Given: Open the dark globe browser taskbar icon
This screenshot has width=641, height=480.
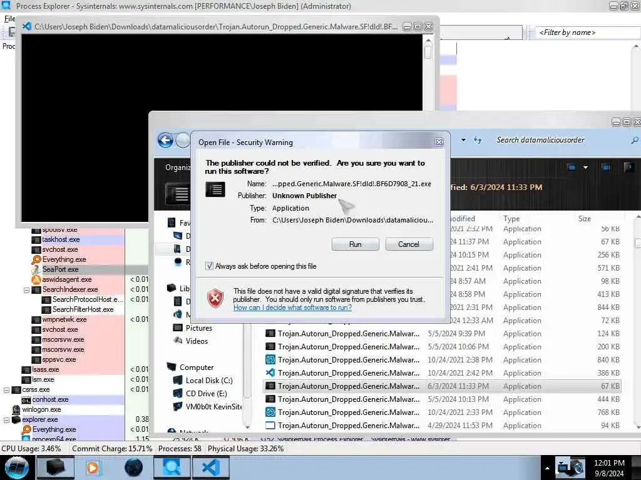Looking at the screenshot, I should point(133,467).
